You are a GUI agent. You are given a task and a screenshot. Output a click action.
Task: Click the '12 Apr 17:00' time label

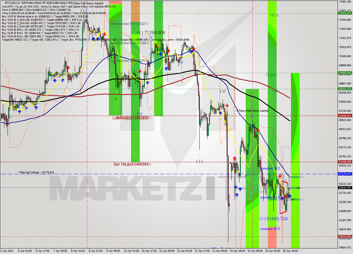click(x=202, y=251)
